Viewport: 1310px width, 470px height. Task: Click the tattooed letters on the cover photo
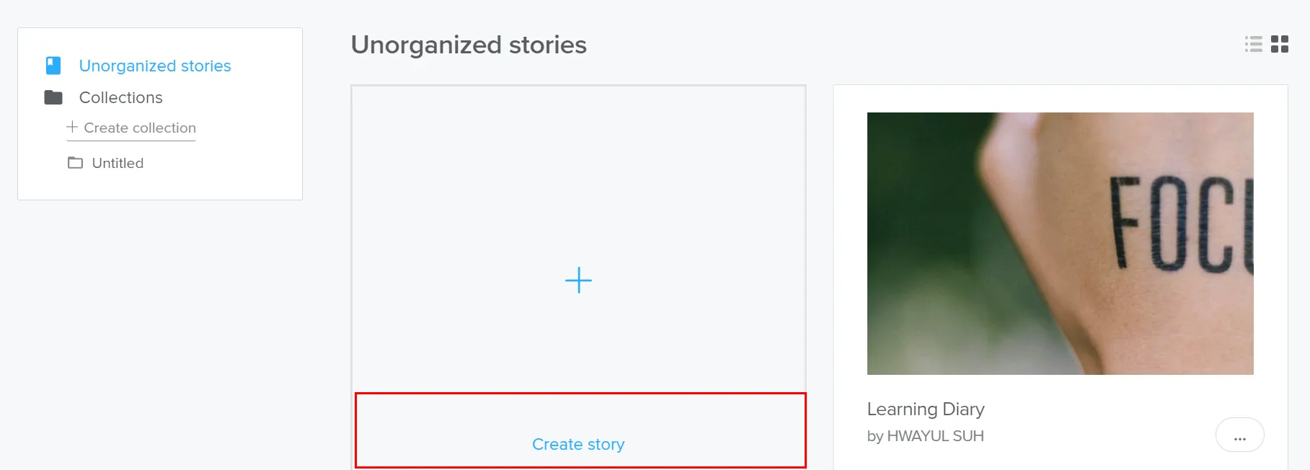pyautogui.click(x=1180, y=223)
